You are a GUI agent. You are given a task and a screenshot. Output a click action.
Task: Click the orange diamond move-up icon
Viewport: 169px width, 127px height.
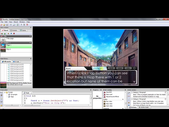8,34
